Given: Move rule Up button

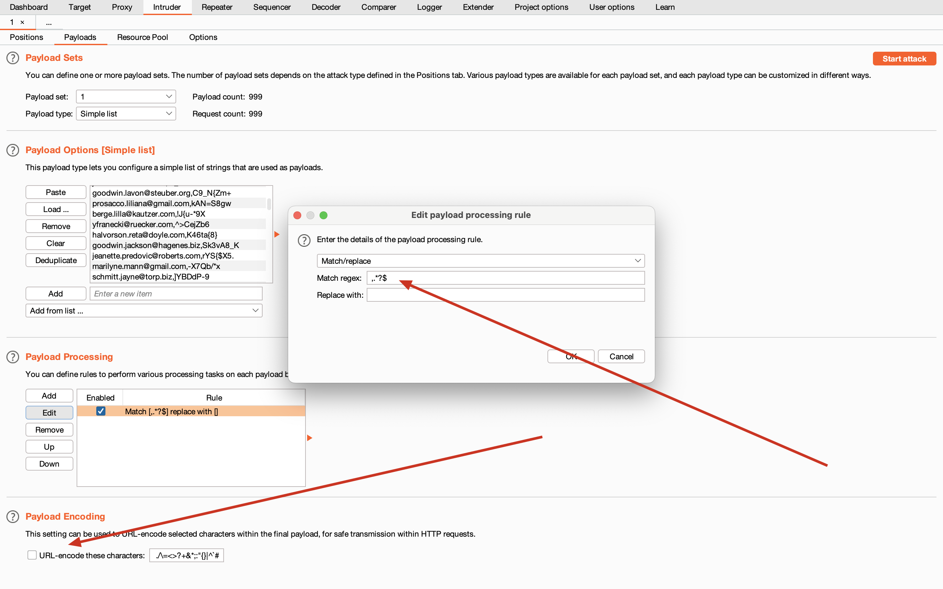Looking at the screenshot, I should (x=49, y=447).
